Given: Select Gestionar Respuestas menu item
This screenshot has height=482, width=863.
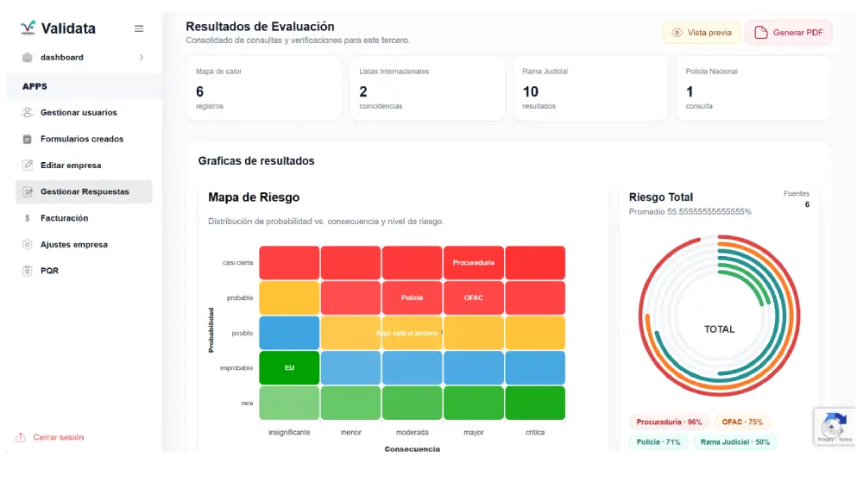Looking at the screenshot, I should coord(84,191).
